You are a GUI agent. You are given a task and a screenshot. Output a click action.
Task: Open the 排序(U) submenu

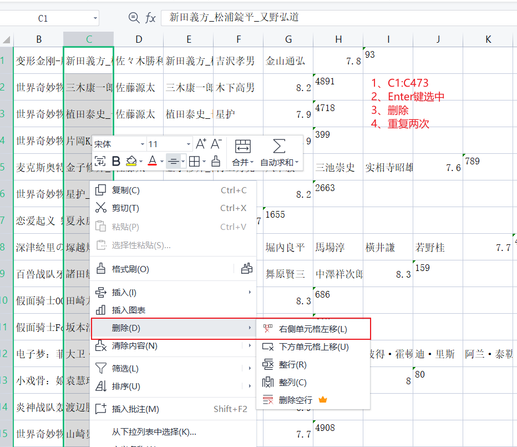173,386
